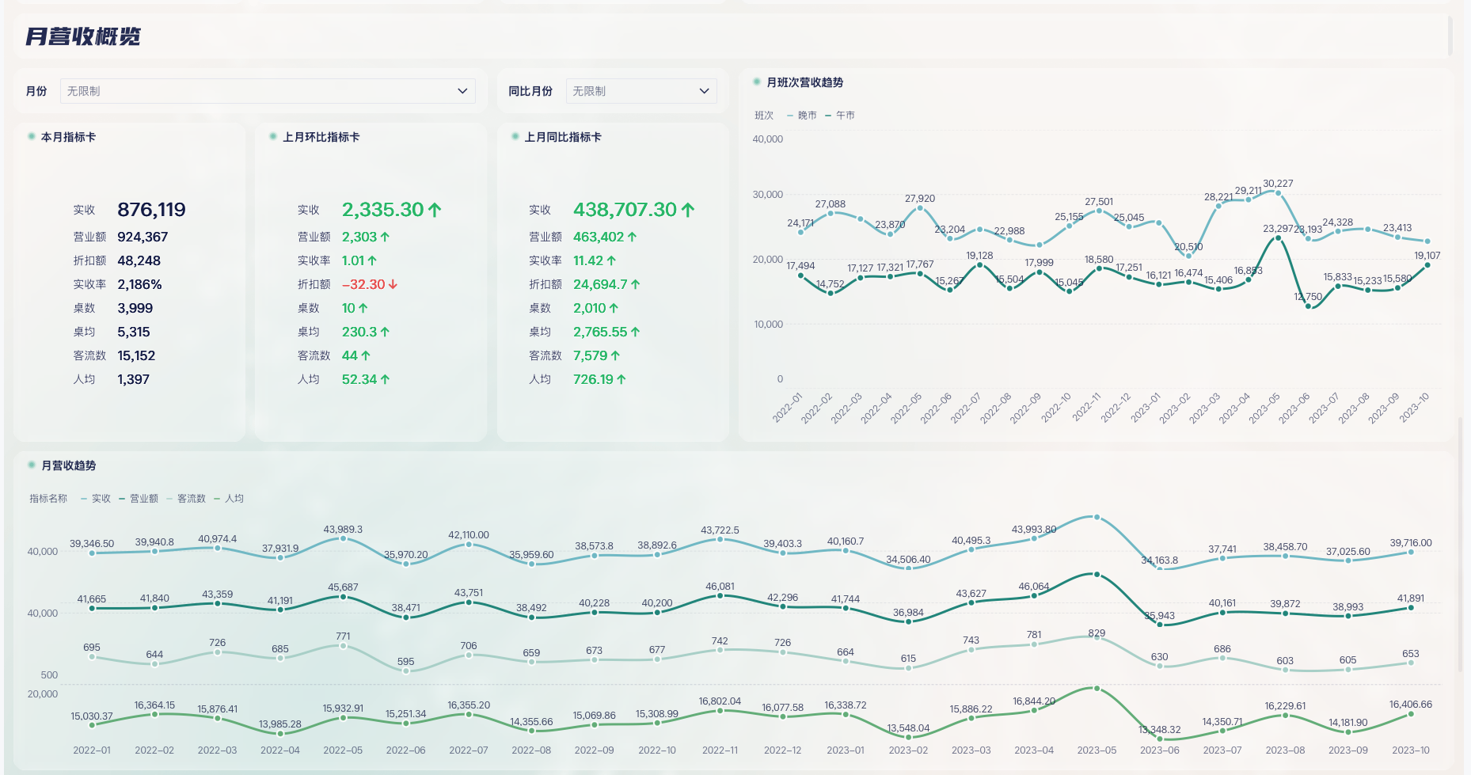The width and height of the screenshot is (1471, 775).
Task: Toggle 营业额 legend in 月营收趋势 chart
Action: (x=139, y=499)
